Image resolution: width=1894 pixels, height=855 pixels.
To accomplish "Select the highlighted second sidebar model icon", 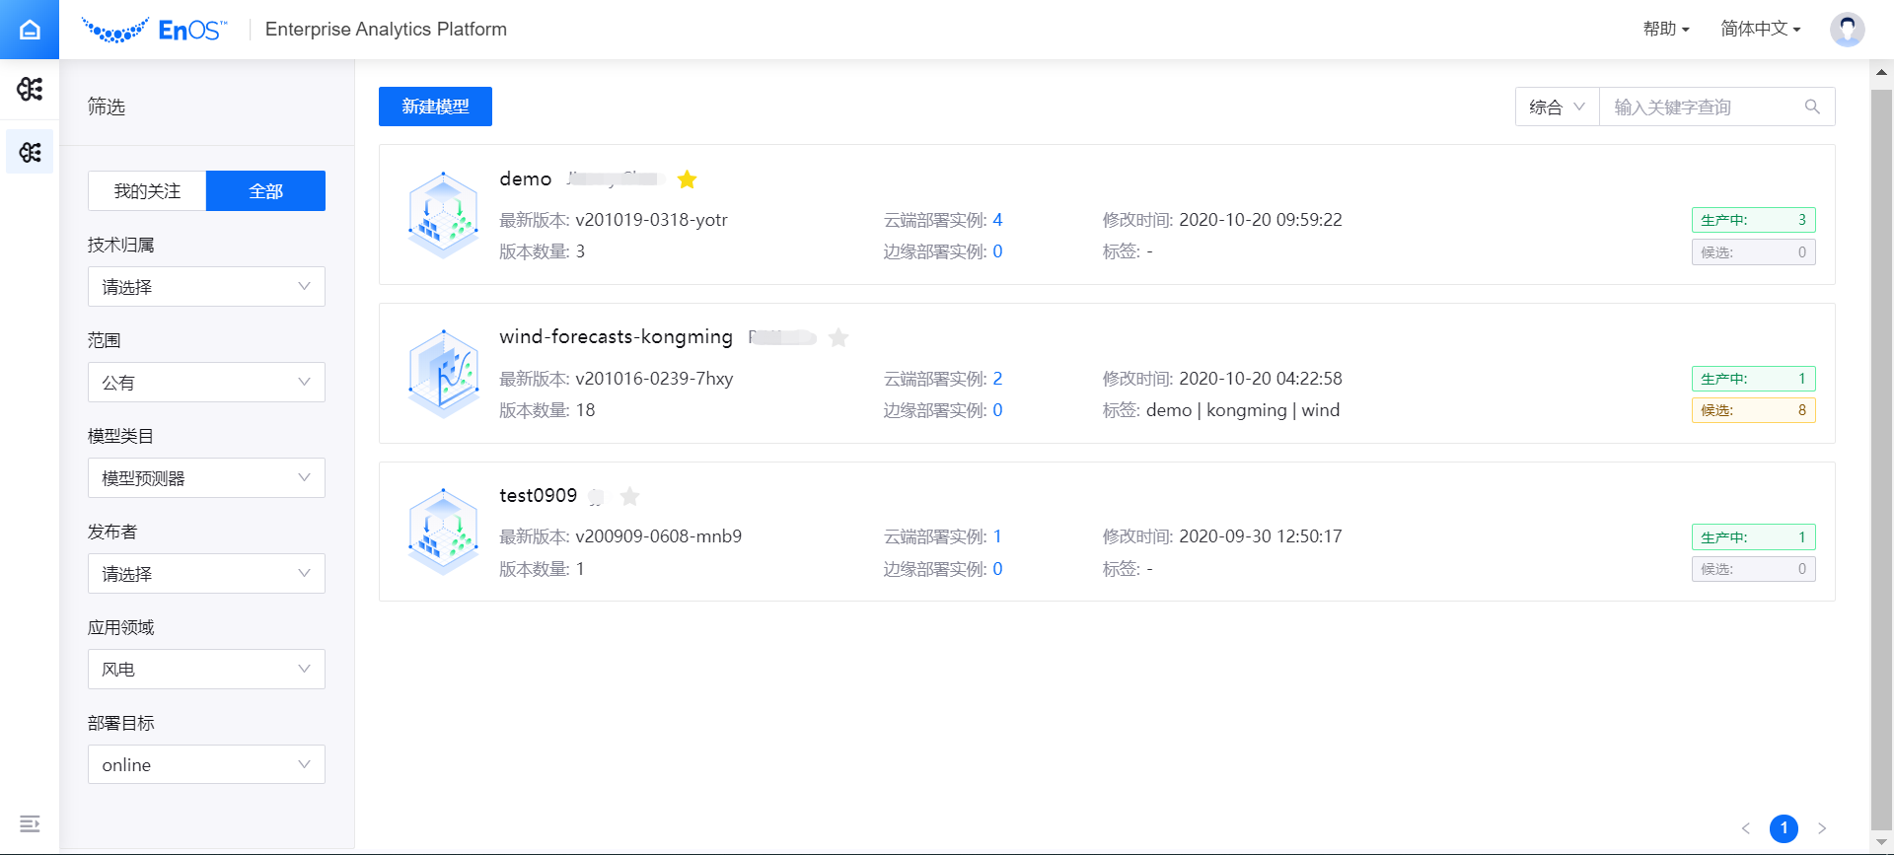I will pos(30,153).
